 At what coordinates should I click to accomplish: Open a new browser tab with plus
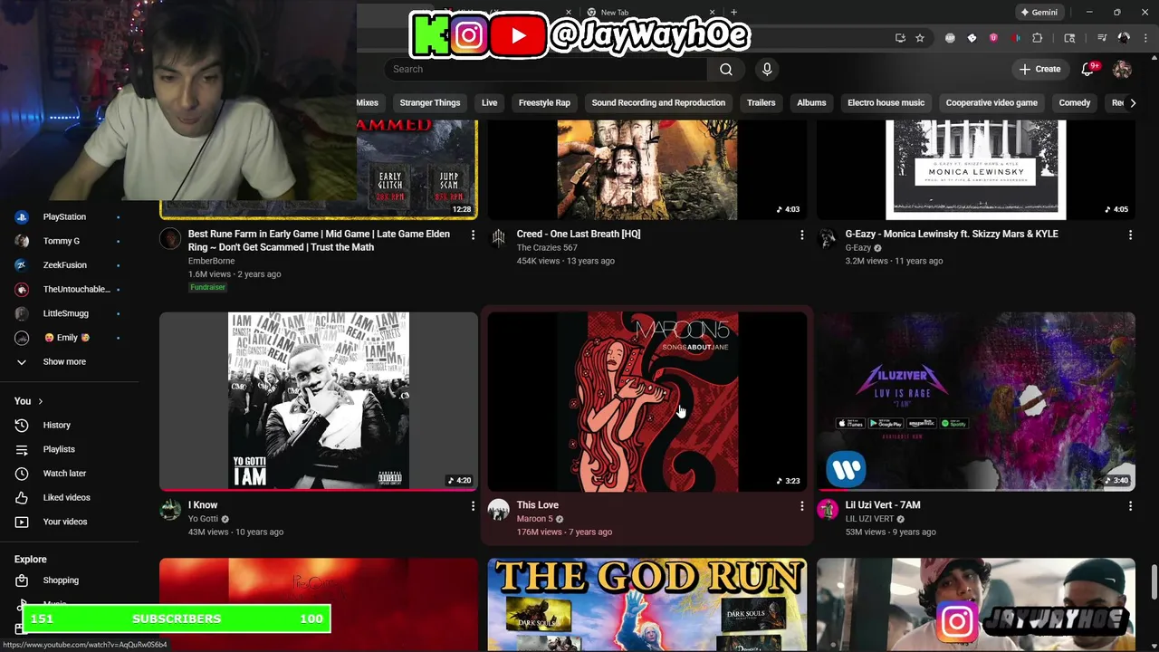[733, 13]
